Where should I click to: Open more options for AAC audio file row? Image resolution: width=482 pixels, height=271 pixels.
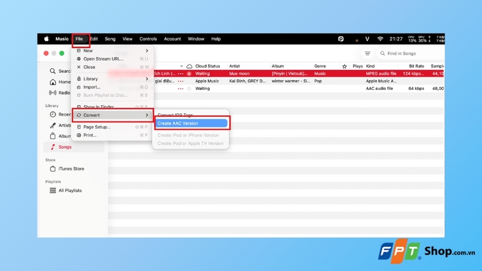tap(180, 89)
